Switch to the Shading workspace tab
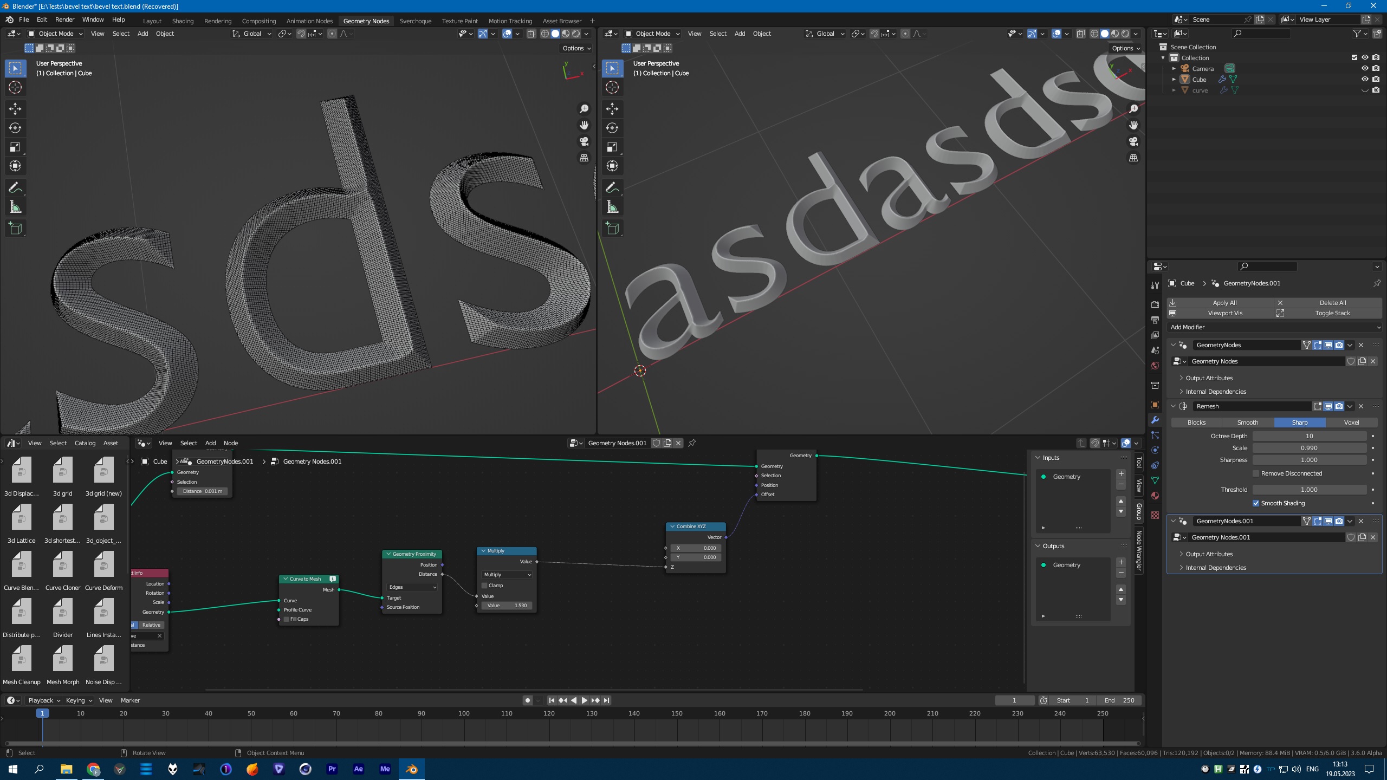This screenshot has width=1387, height=780. [x=183, y=21]
